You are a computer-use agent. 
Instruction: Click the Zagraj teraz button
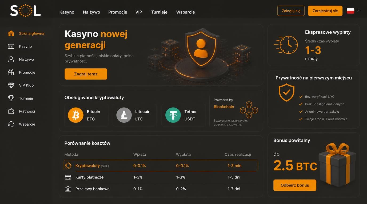86,74
